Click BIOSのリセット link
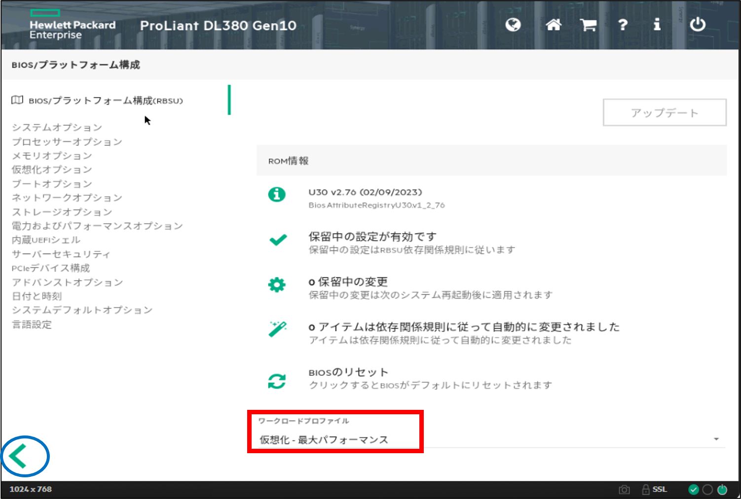This screenshot has height=499, width=741. (x=349, y=372)
